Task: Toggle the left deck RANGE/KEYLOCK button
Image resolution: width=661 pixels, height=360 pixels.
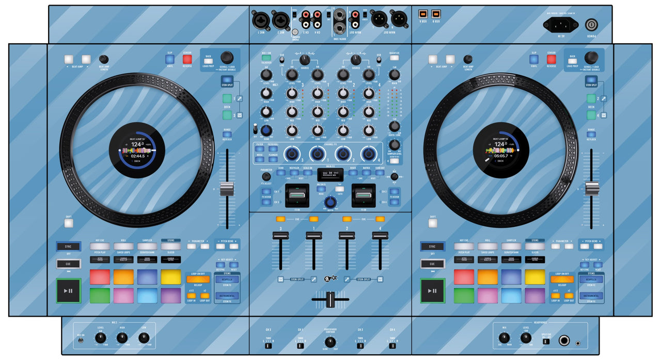Action: point(228,134)
